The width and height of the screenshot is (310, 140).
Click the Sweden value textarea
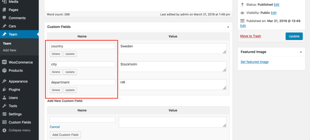[x=173, y=48]
